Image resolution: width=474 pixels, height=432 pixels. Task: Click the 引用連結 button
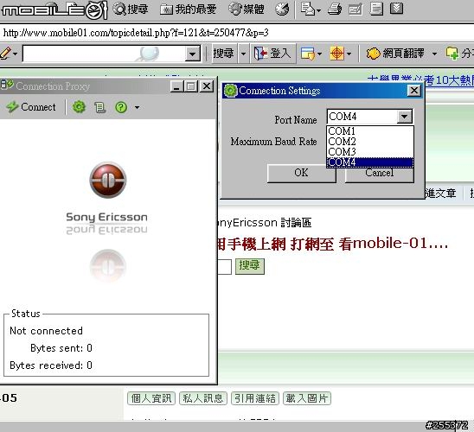255,398
